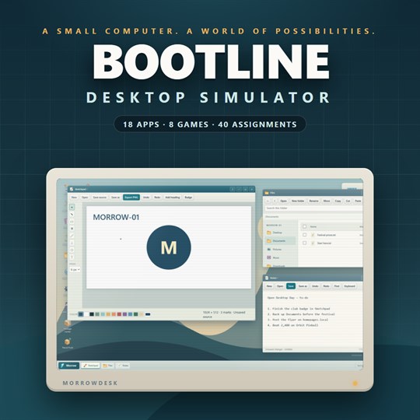Toggle select-all checkbox in Files header
This screenshot has width=420, height=420.
click(304, 226)
